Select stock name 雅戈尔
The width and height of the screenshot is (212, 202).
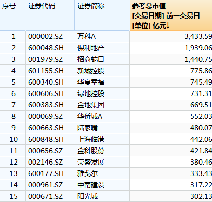pyautogui.click(x=87, y=173)
